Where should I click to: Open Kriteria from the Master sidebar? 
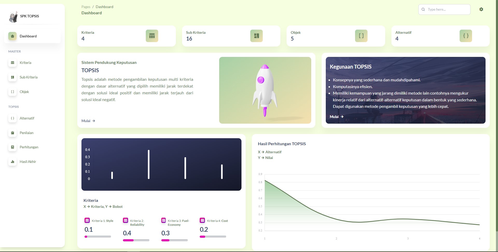click(25, 63)
